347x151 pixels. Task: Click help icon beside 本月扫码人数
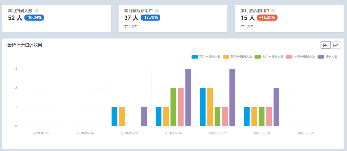[x=37, y=11]
